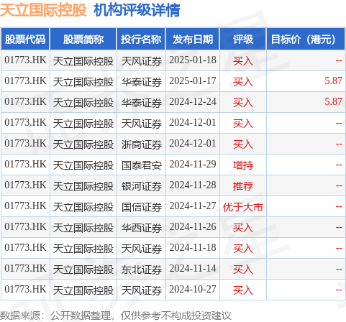
Task: Select the 评级 column header
Action: (x=243, y=39)
